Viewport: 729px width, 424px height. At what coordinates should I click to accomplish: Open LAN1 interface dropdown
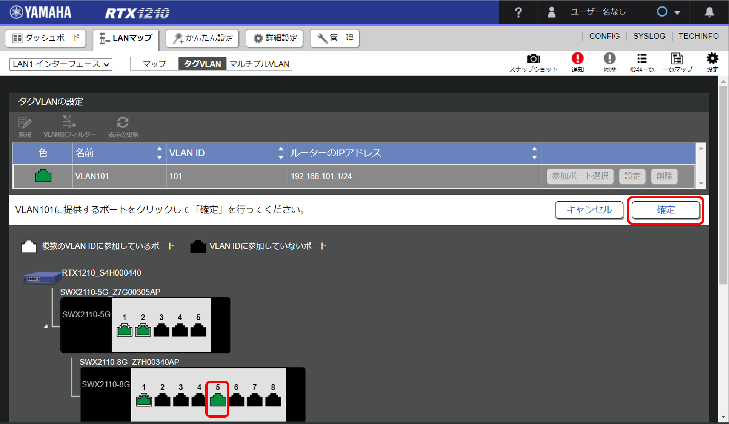tap(61, 64)
